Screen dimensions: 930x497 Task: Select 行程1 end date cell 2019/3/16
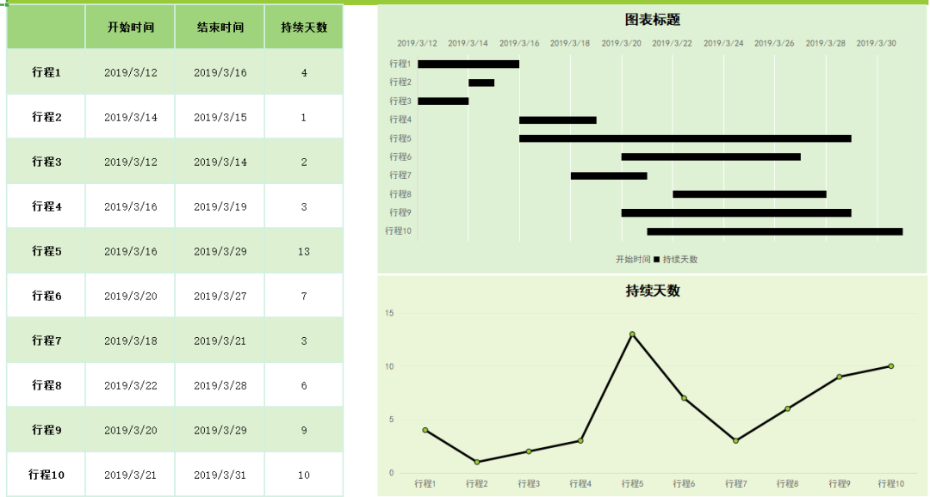pos(220,72)
